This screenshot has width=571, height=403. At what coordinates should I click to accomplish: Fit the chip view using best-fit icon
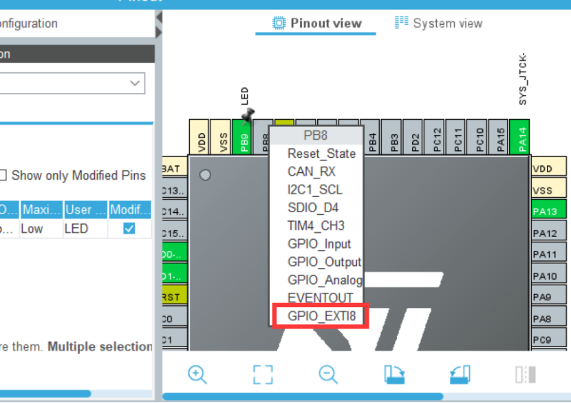coord(263,374)
